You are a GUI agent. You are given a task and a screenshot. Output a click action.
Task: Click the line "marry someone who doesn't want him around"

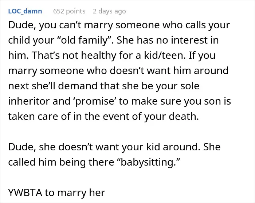[x=118, y=71]
